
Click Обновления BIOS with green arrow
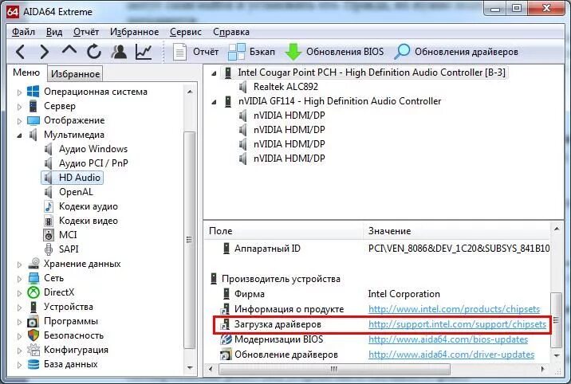(x=334, y=52)
